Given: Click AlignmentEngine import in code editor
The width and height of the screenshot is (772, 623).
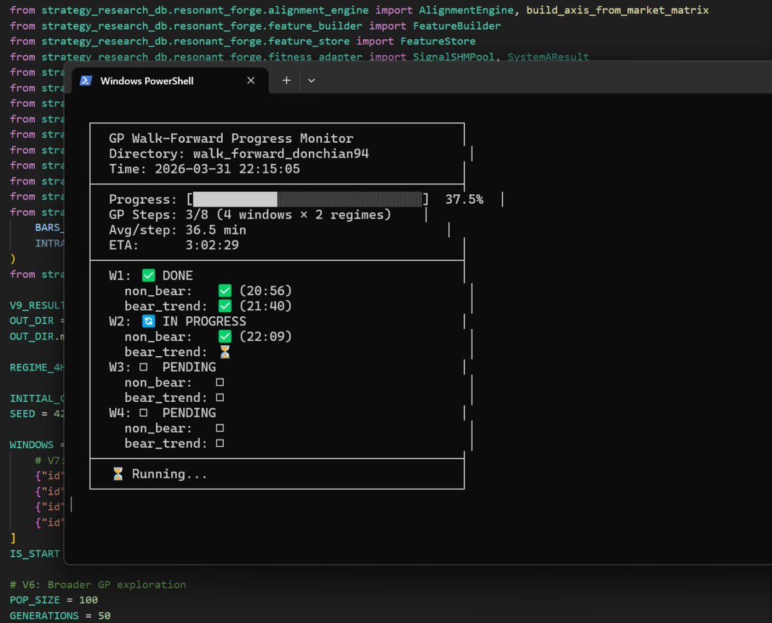Looking at the screenshot, I should pyautogui.click(x=466, y=10).
